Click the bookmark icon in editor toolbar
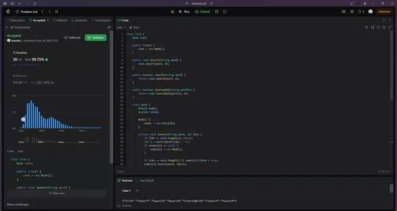Viewport: 397px width, 211px height. (372, 27)
